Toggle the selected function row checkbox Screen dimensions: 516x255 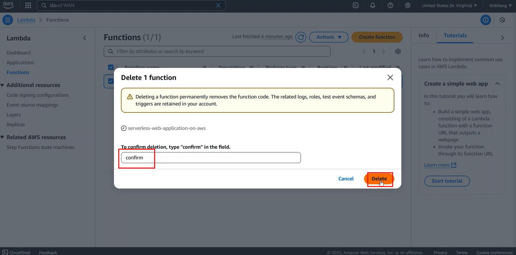[111, 81]
